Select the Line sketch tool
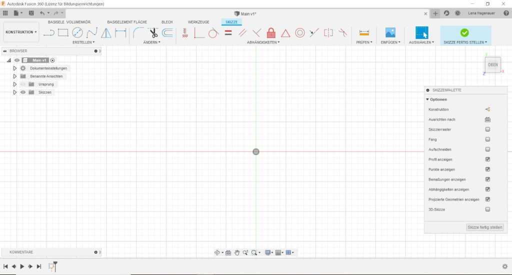This screenshot has width=512, height=275. click(49, 32)
